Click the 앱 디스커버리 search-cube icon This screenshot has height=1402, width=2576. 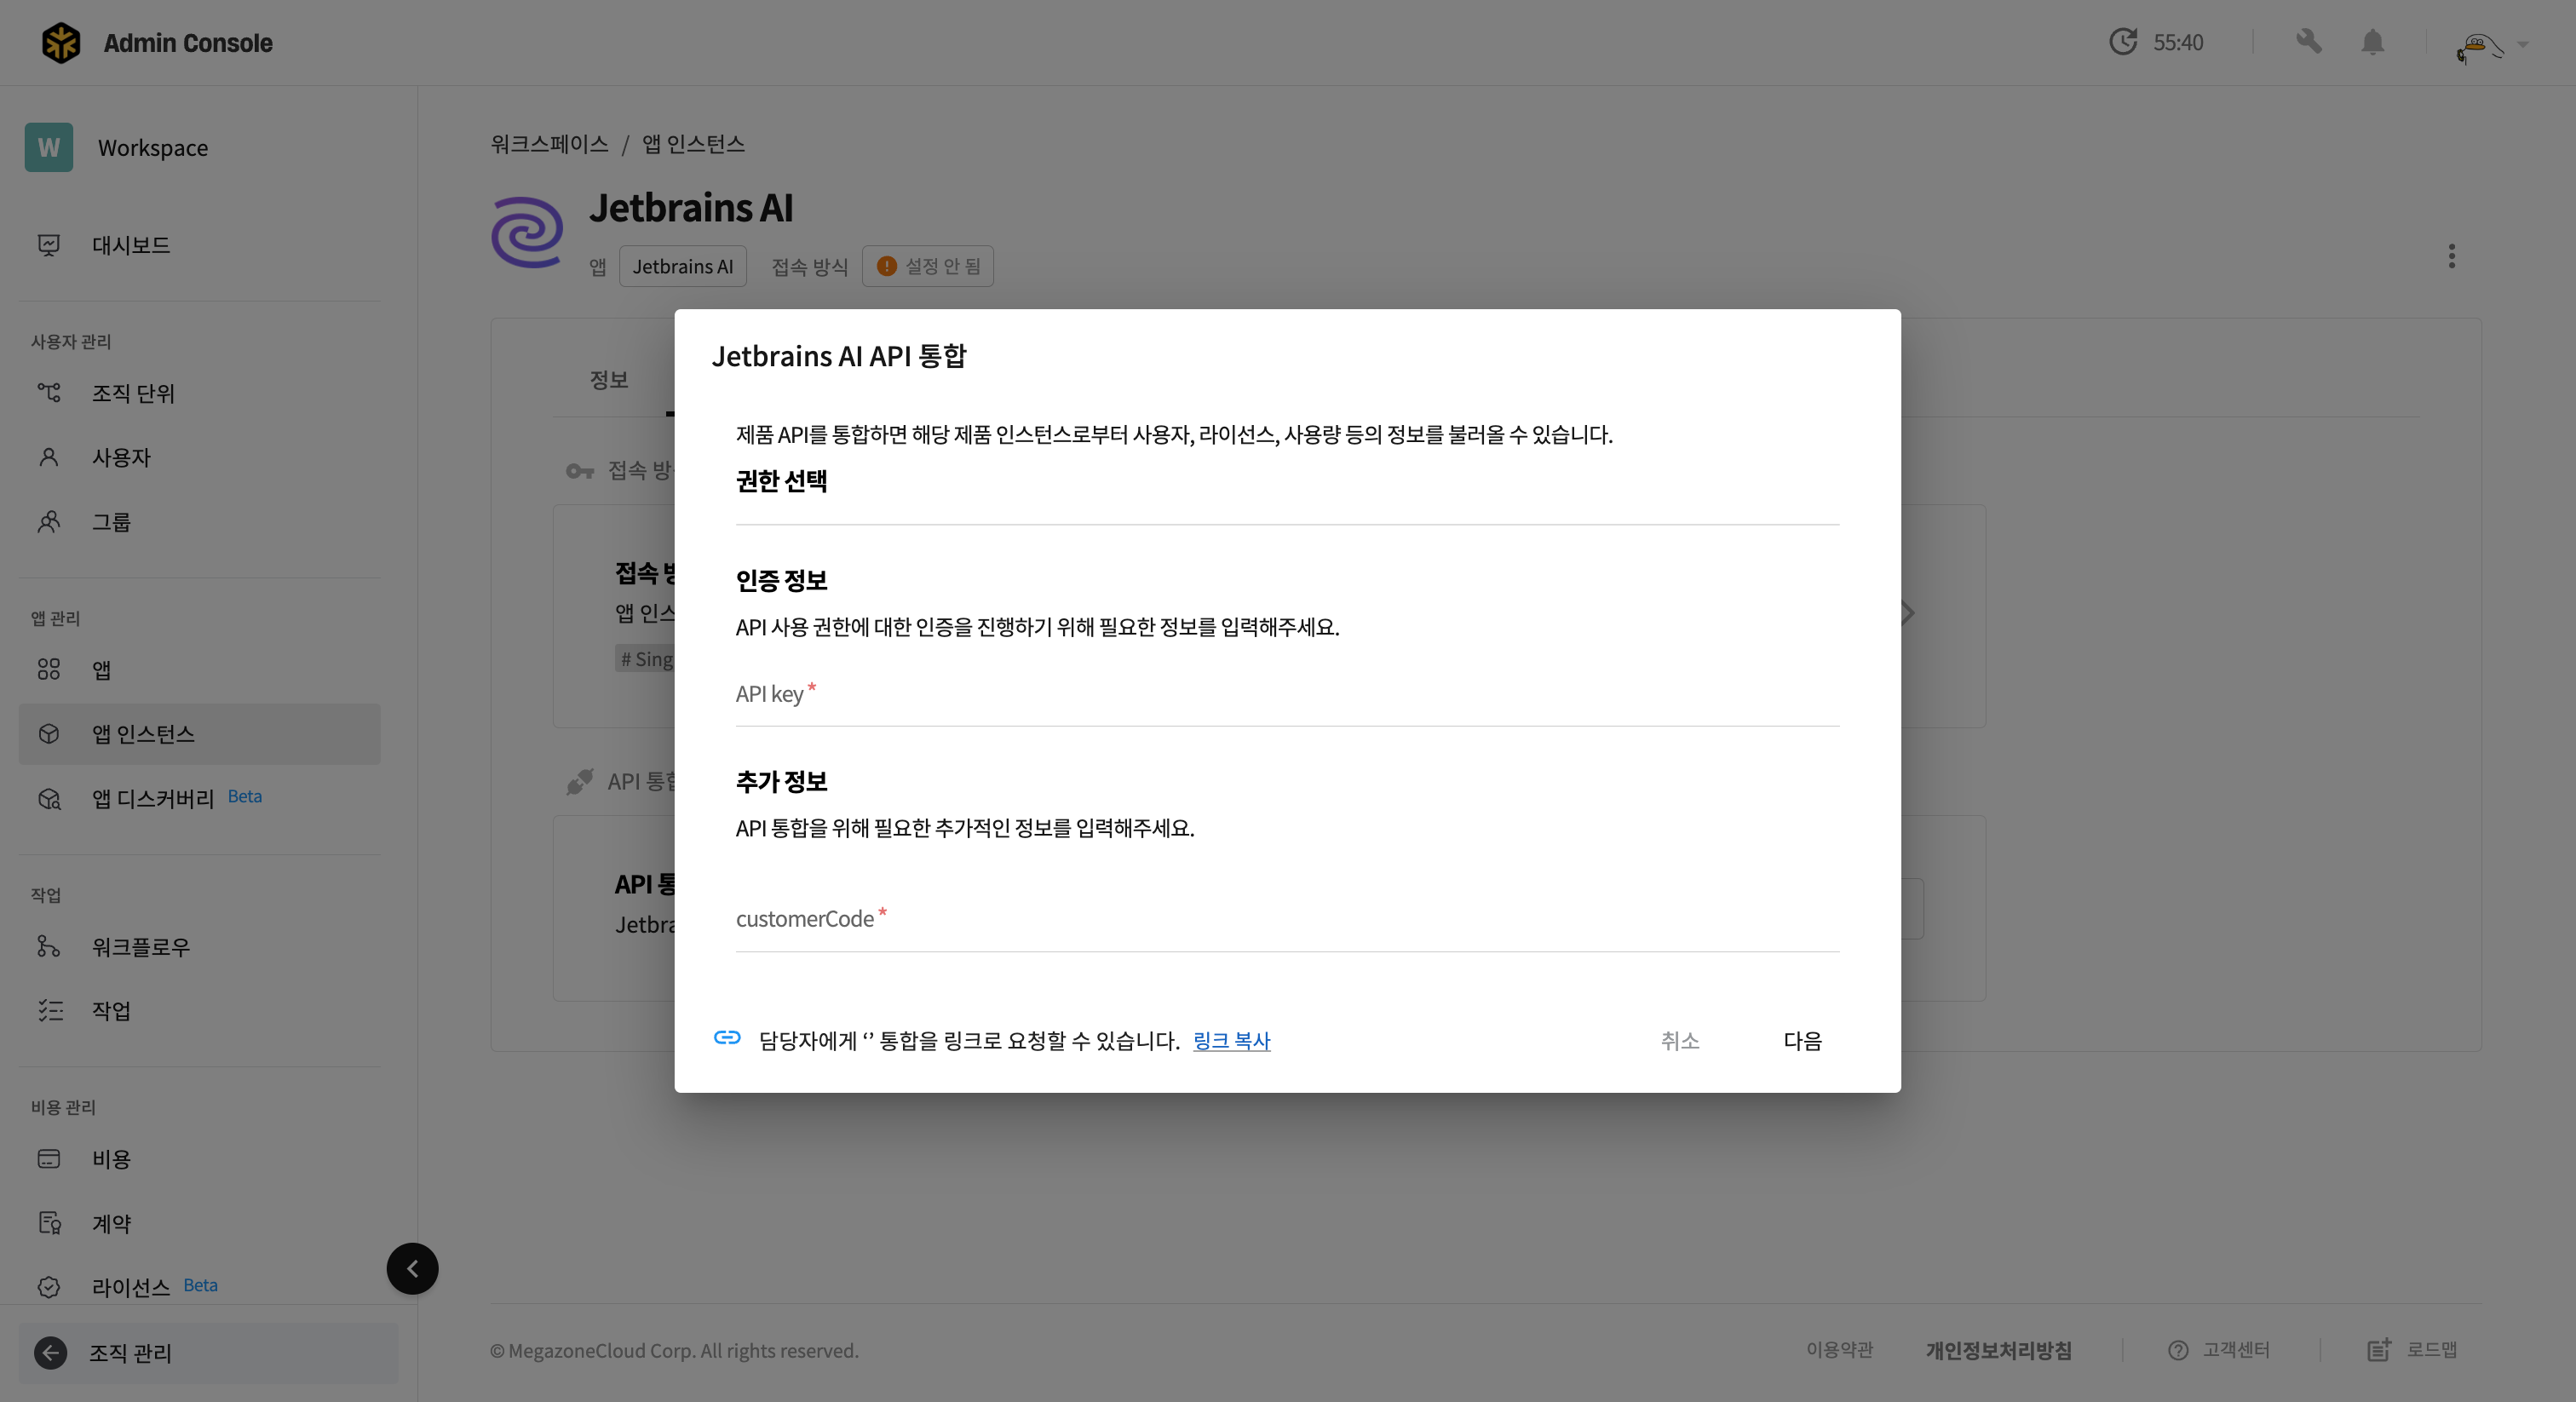coord(49,798)
